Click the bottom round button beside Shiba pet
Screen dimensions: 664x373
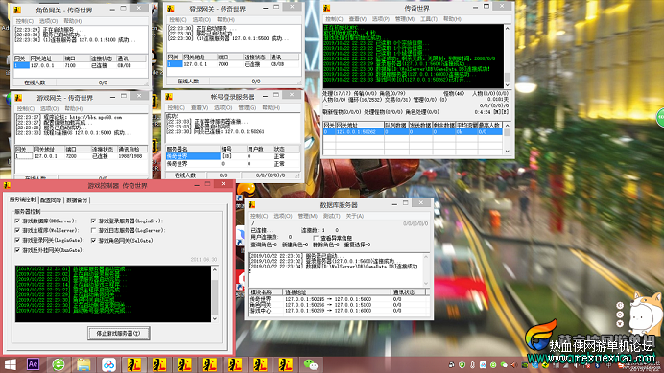620,323
